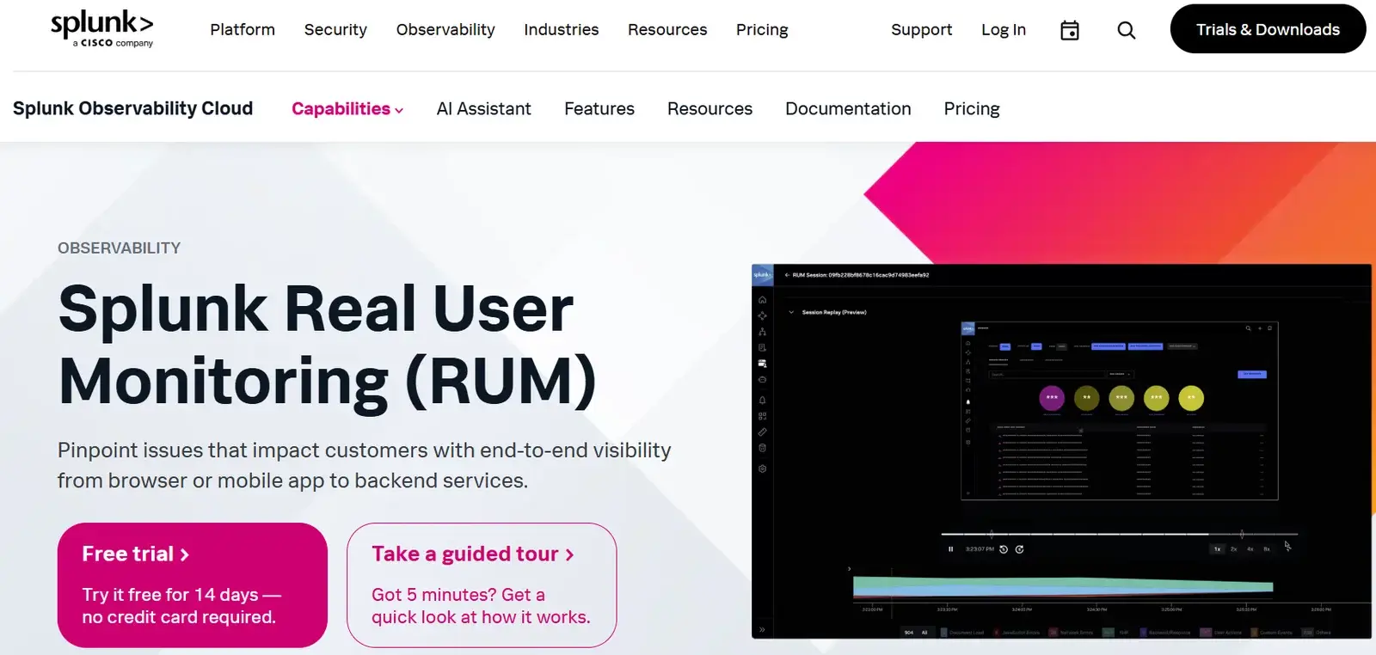The height and width of the screenshot is (655, 1376).
Task: Open the Documentation tab
Action: tap(848, 109)
